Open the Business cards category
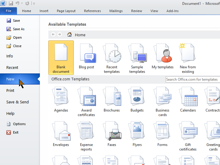This screenshot has height=165, width=220. [x=163, y=102]
